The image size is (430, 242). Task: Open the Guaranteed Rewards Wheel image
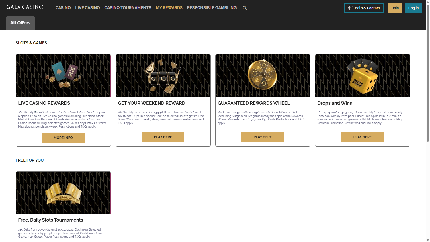[x=263, y=76]
